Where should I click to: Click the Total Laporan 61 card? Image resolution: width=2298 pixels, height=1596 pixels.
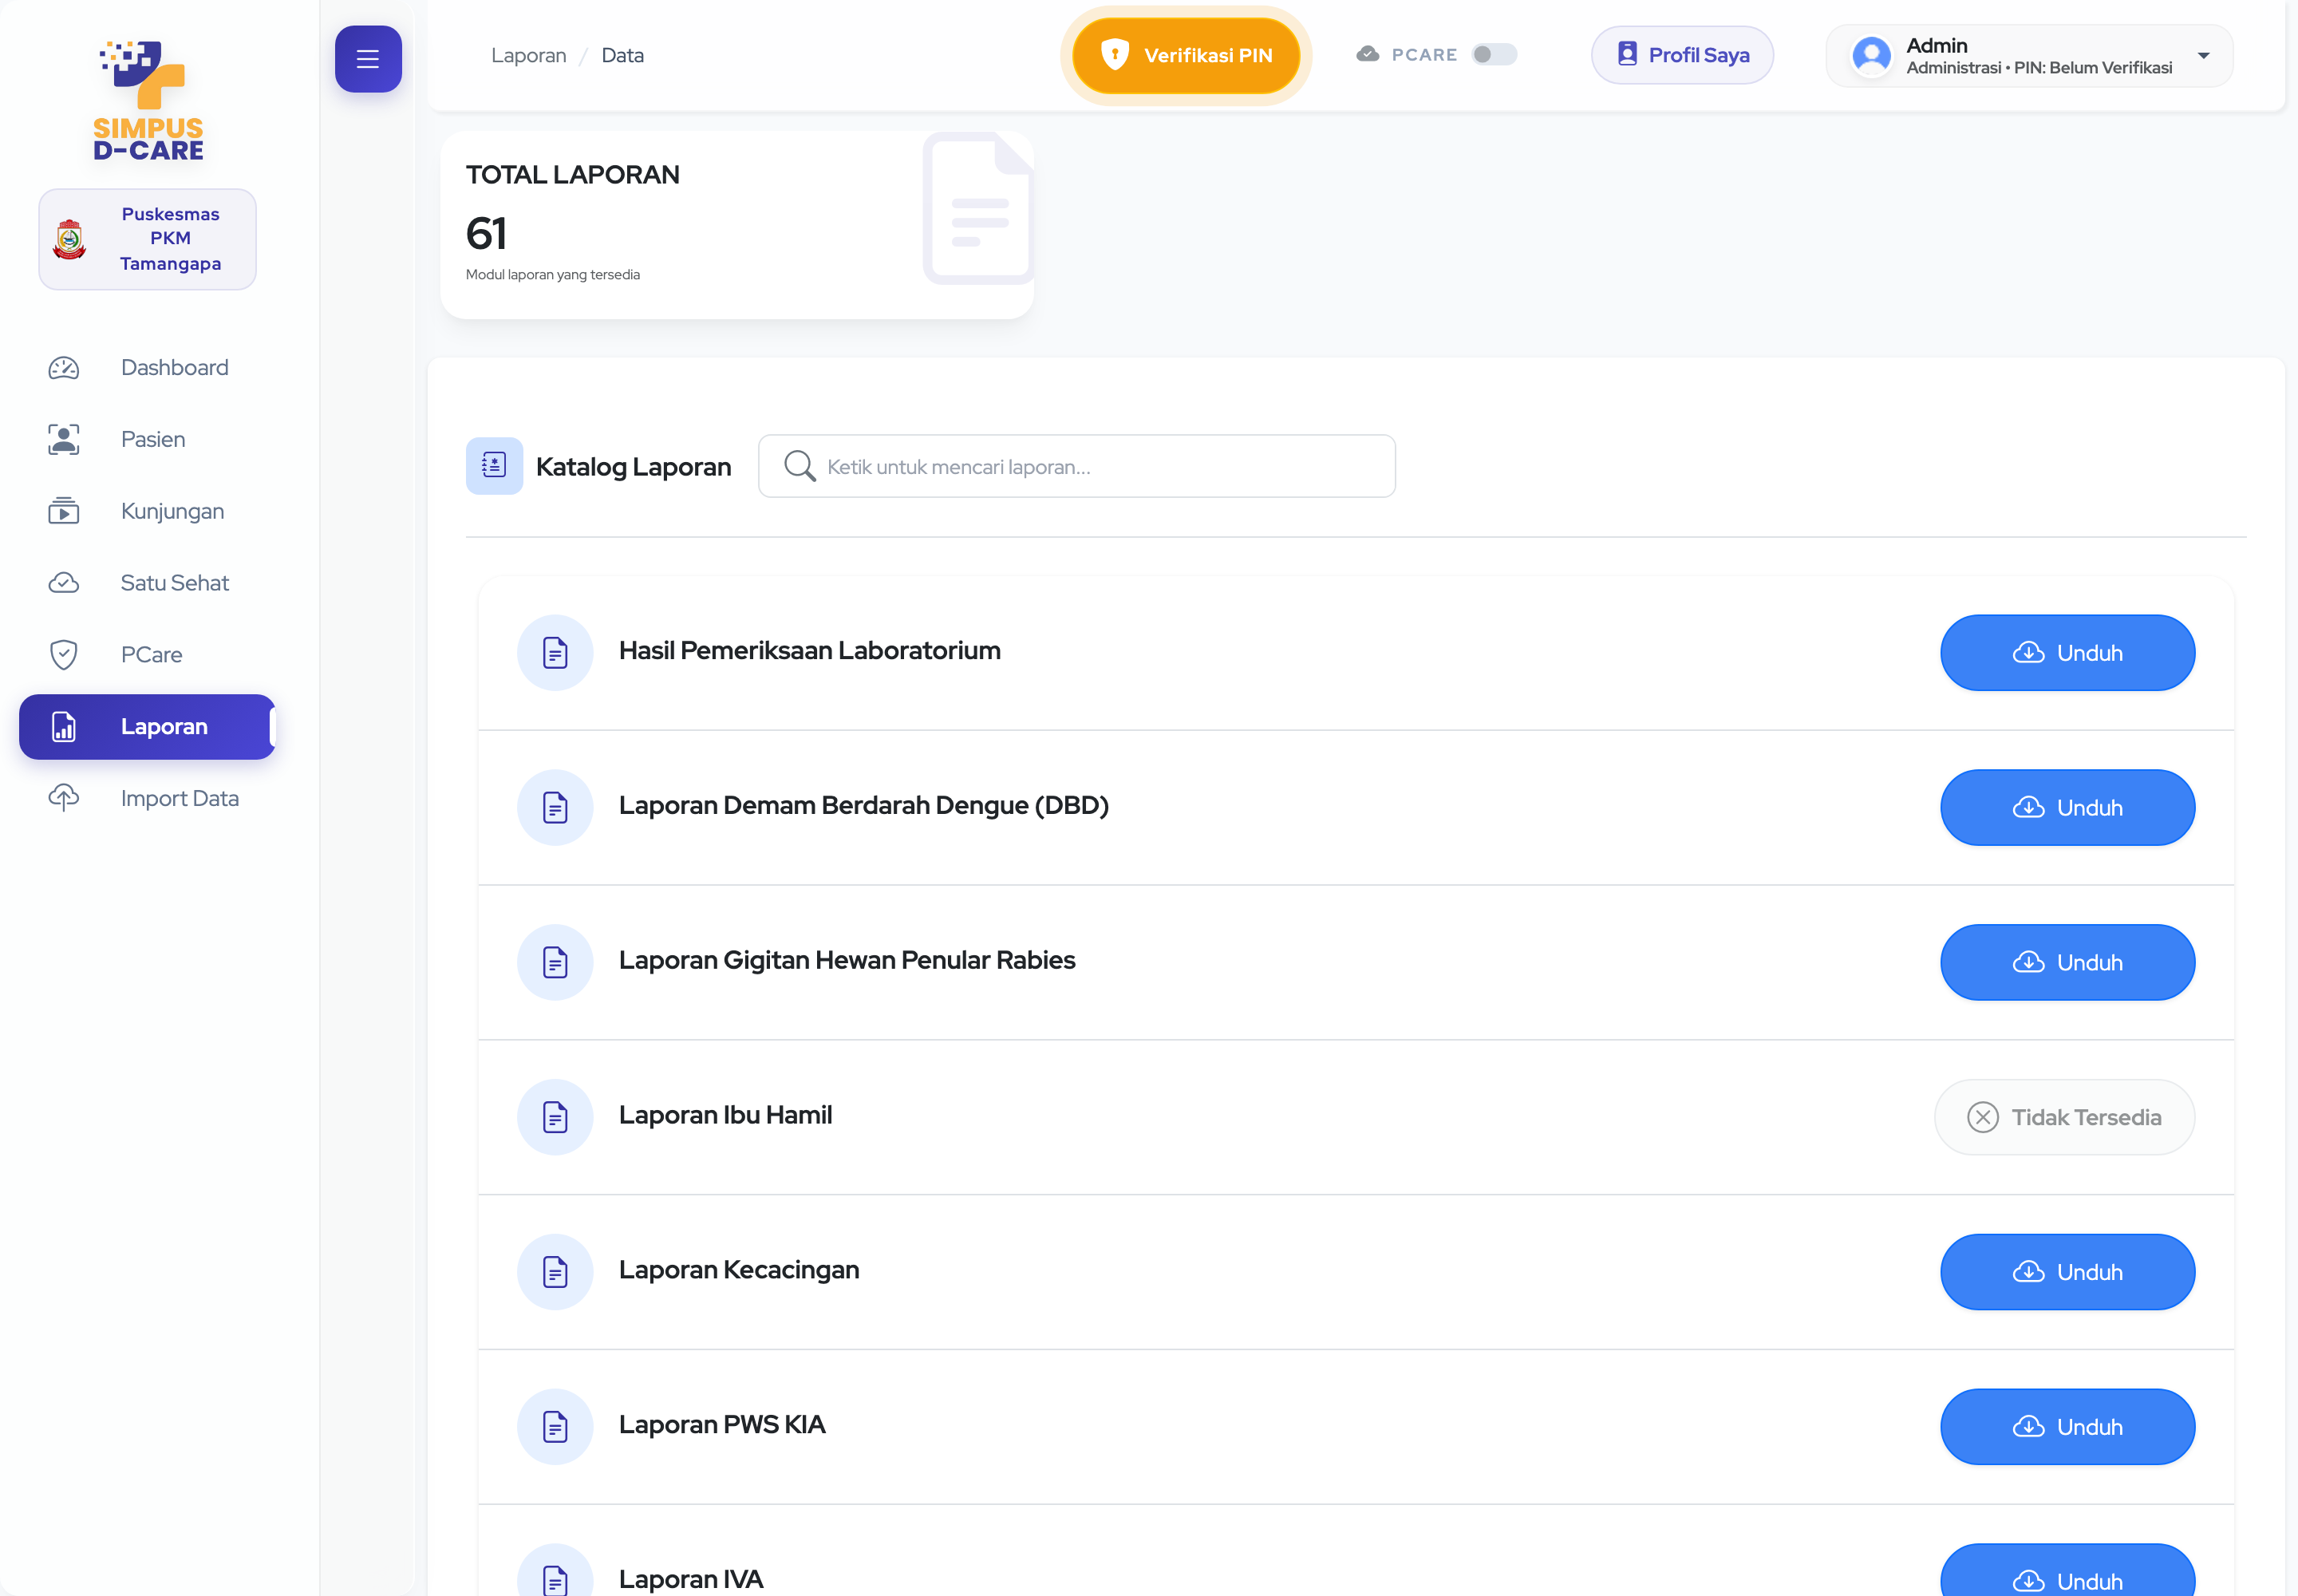tap(737, 225)
